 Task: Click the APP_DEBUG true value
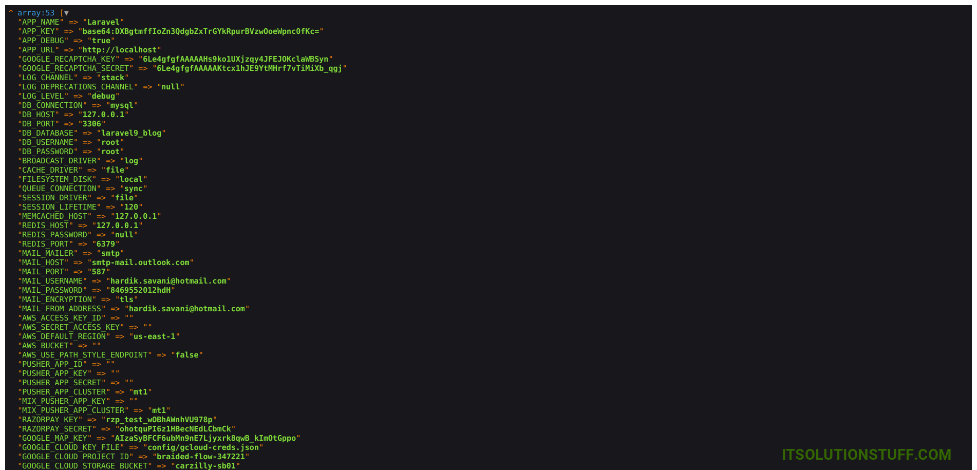coord(101,41)
